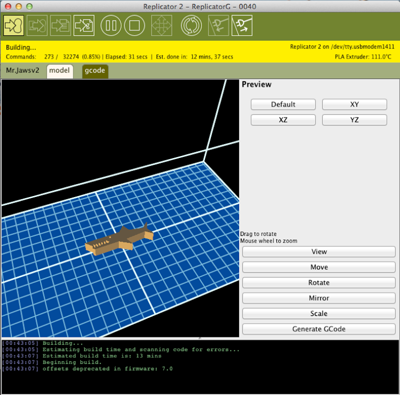The height and width of the screenshot is (395, 400).
Task: Open the Rotate tool panel
Action: click(x=319, y=282)
